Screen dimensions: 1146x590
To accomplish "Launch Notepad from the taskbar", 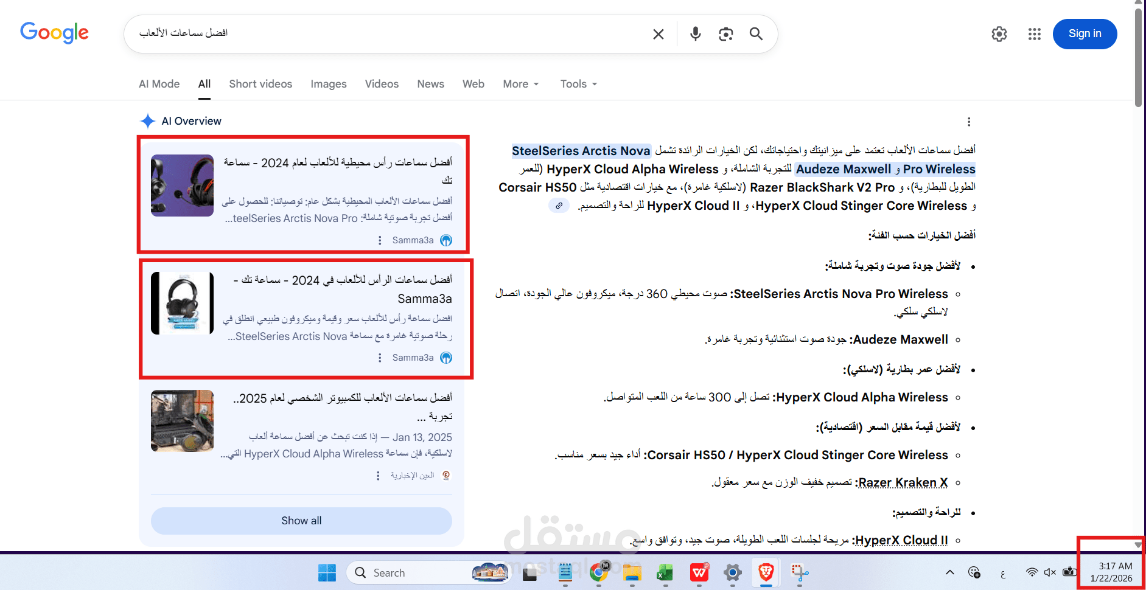I will tap(565, 572).
